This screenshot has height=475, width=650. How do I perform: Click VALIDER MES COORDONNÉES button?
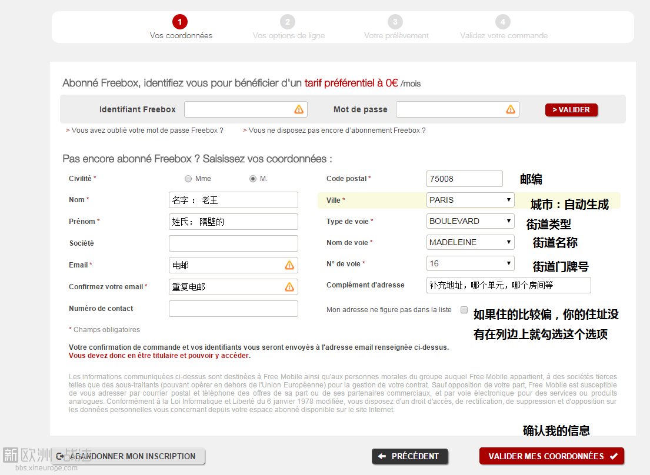(551, 456)
